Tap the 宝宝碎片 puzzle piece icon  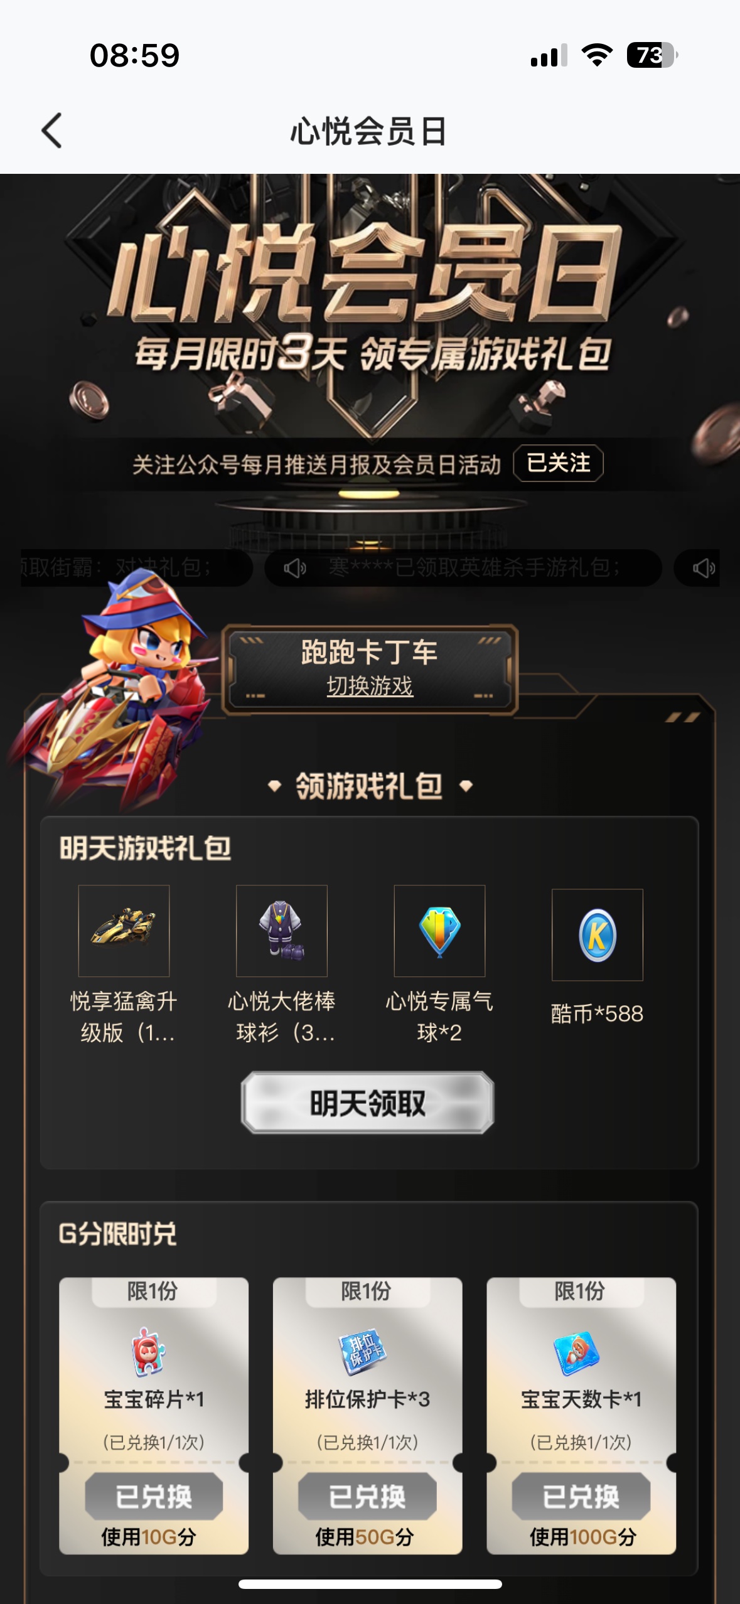(x=149, y=1351)
